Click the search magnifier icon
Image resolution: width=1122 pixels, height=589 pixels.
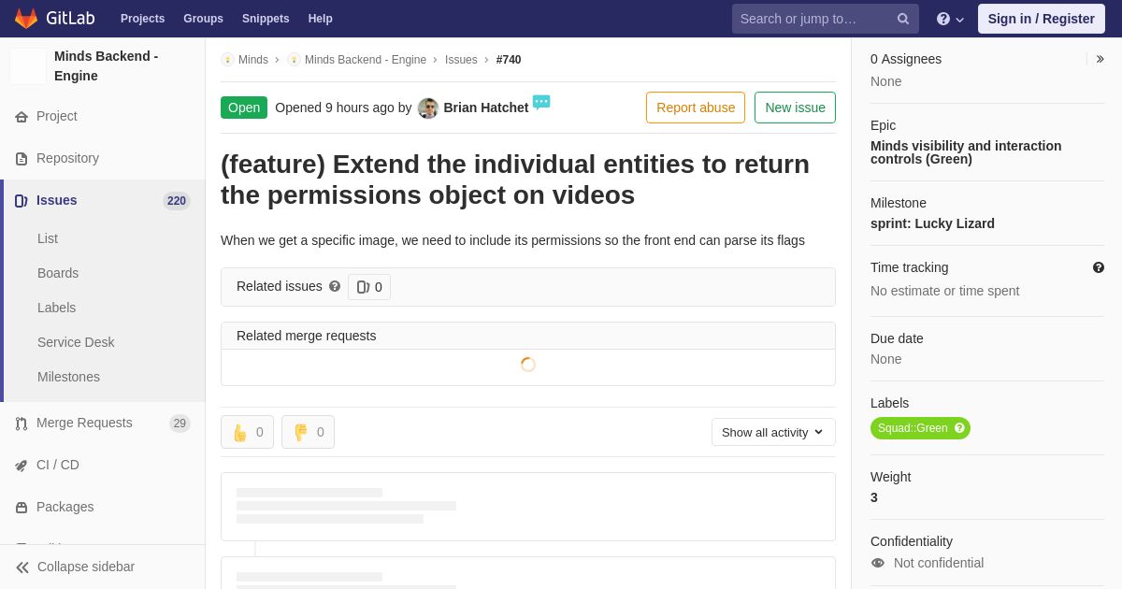coord(902,19)
